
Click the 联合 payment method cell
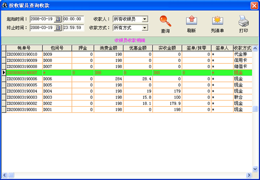pos(243,97)
